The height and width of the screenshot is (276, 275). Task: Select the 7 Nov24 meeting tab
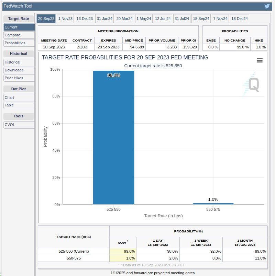coord(220,19)
